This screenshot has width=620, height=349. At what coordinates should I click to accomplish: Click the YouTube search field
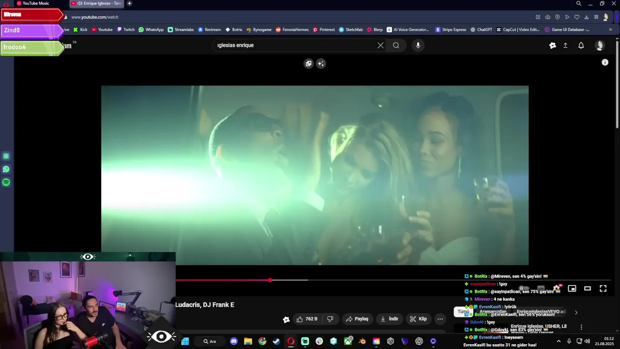pyautogui.click(x=295, y=45)
